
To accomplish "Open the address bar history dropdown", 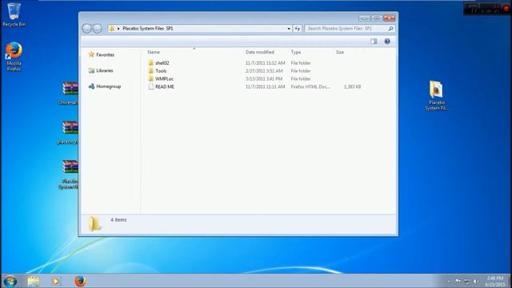I will click(289, 29).
